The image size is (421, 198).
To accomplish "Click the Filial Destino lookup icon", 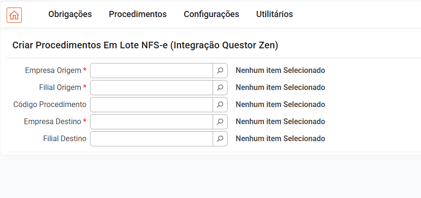I will [220, 139].
